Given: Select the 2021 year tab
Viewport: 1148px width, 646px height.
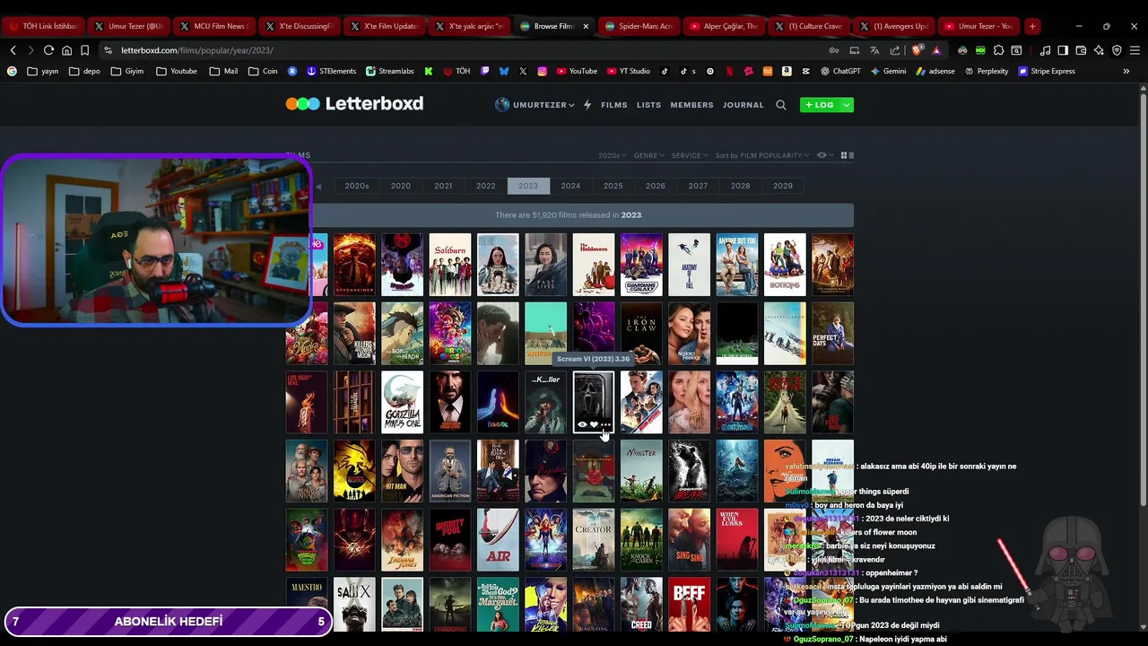Looking at the screenshot, I should tap(443, 186).
